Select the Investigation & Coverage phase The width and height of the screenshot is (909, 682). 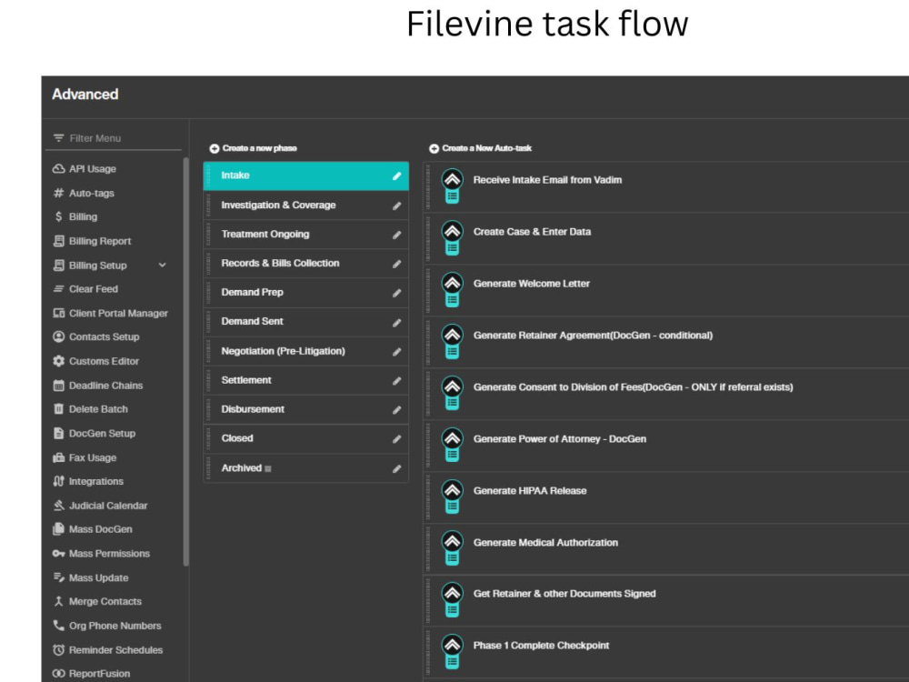(306, 206)
